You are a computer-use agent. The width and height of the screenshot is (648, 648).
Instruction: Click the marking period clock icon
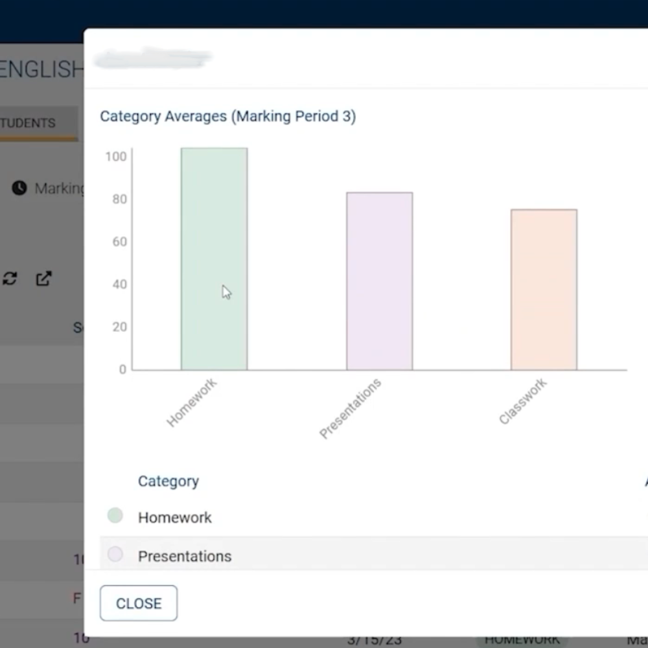(x=20, y=189)
